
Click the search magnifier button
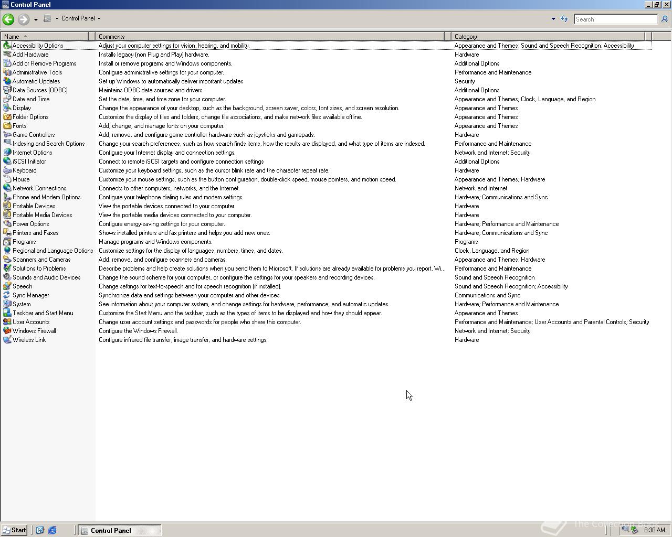click(664, 19)
